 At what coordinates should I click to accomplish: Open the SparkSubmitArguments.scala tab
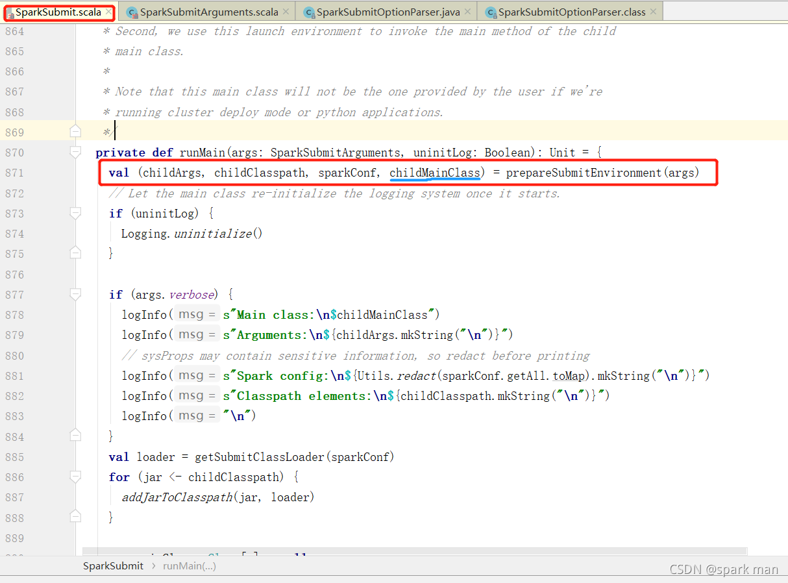click(209, 12)
